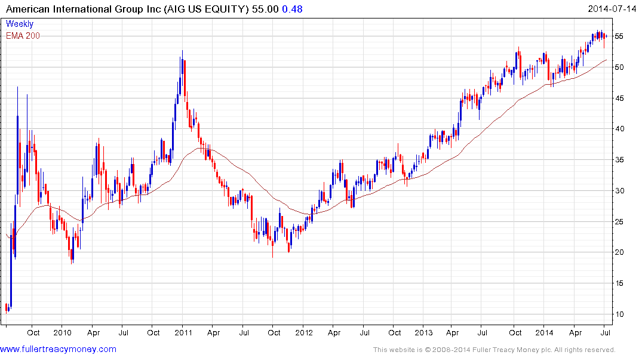Select the 2012 label on the time axis
Screen dimensions: 642x358
coord(303,332)
